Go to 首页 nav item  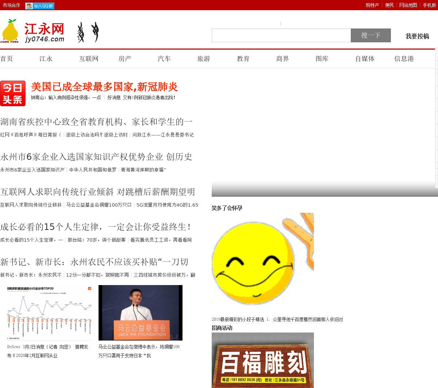coord(7,59)
